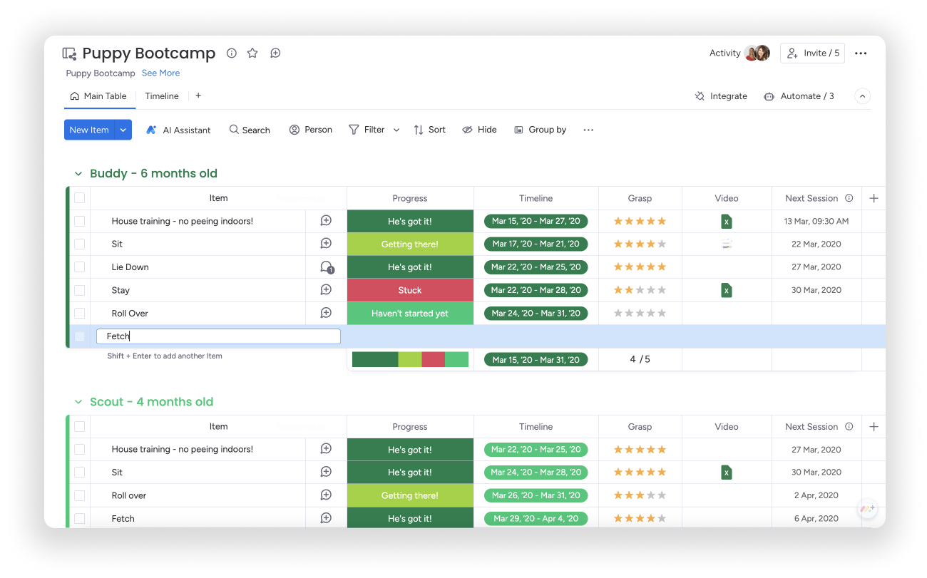The width and height of the screenshot is (927, 578).
Task: Open the AI Assistant
Action: click(x=178, y=130)
